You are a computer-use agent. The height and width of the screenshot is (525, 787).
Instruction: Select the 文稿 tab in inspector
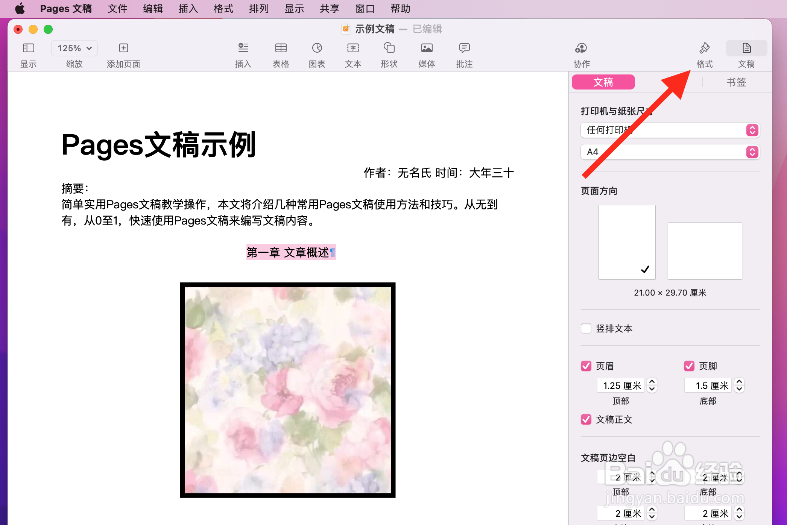click(603, 82)
